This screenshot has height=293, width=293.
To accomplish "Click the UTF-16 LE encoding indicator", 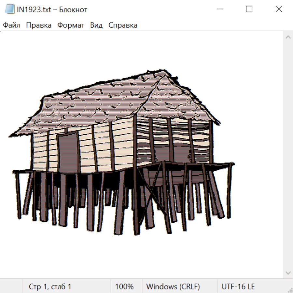I will pyautogui.click(x=238, y=287).
